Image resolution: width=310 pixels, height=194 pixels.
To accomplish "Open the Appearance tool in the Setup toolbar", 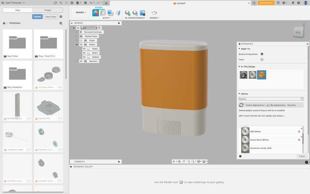I will tap(96, 13).
